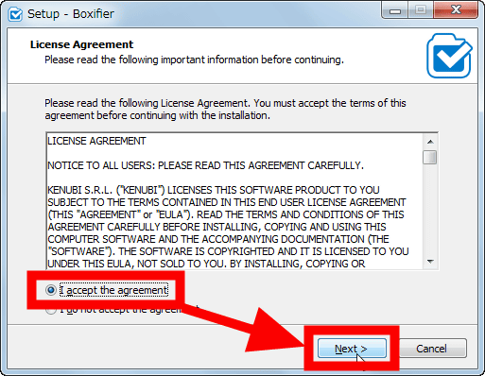Select the 'I accept the agreement' radio button
Viewport: 485px width, 376px height.
[51, 290]
